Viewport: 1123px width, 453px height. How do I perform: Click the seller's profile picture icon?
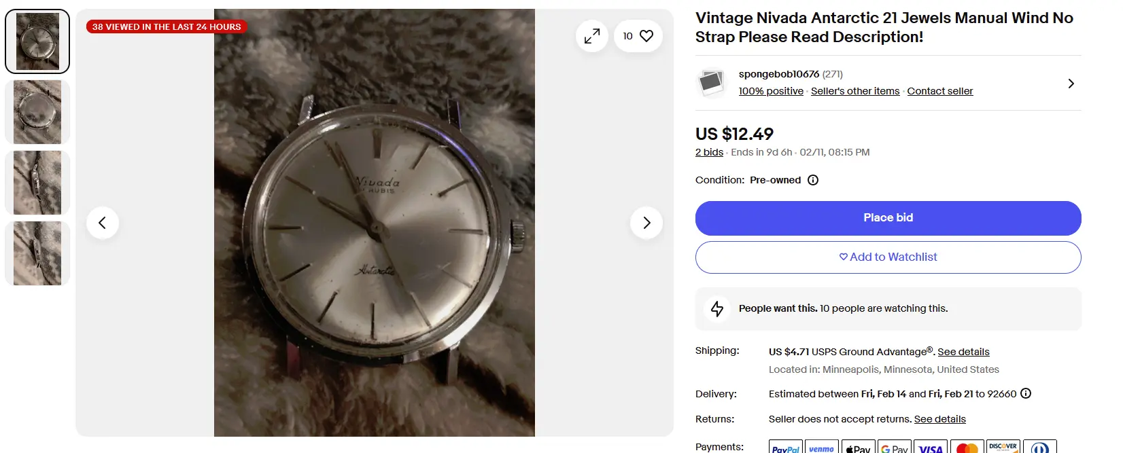pyautogui.click(x=711, y=83)
